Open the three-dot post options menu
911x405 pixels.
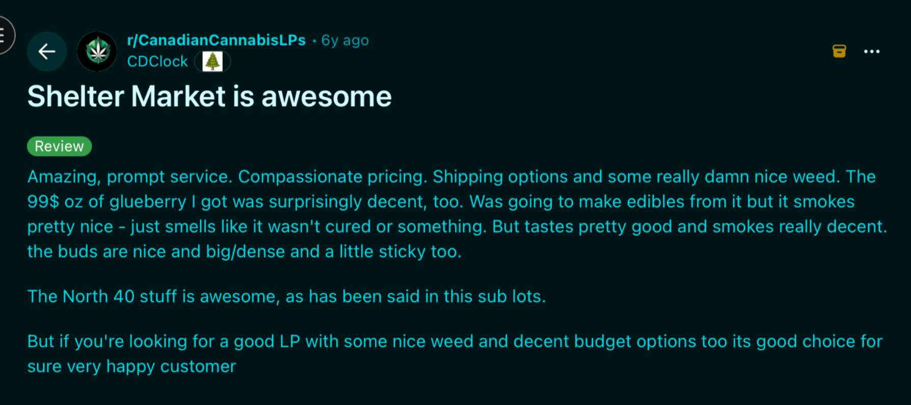click(x=872, y=51)
